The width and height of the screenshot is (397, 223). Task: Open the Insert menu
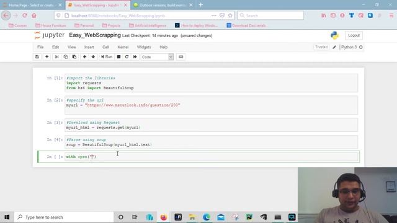click(89, 47)
